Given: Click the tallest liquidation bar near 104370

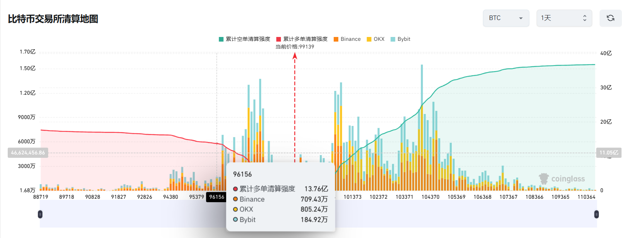Looking at the screenshot, I should coord(422,127).
